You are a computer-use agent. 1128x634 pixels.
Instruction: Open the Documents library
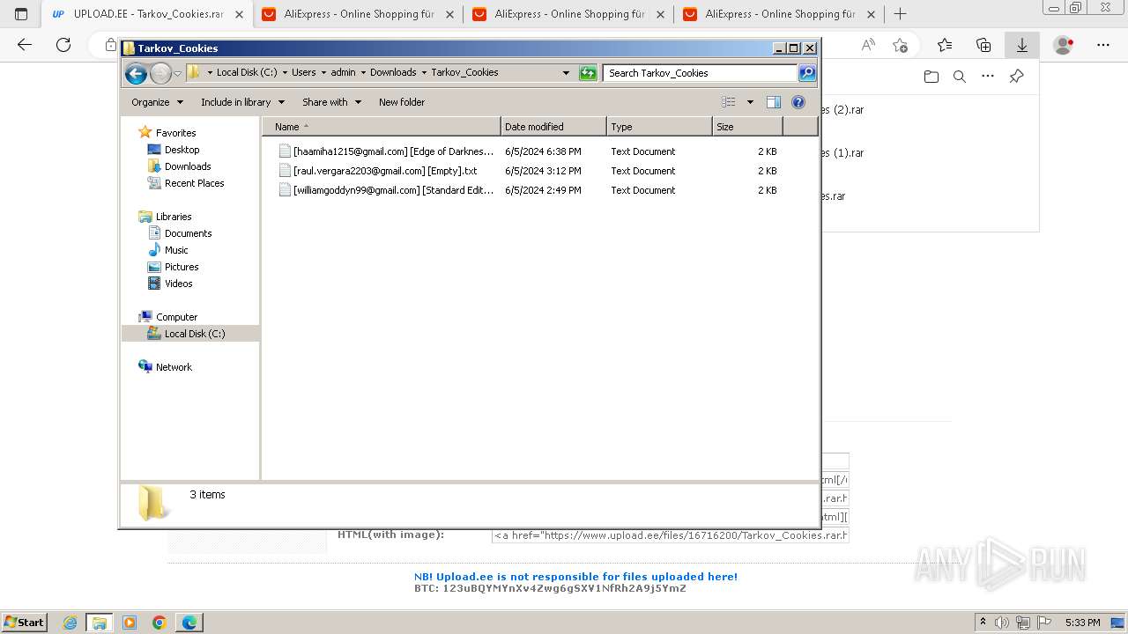click(x=188, y=233)
